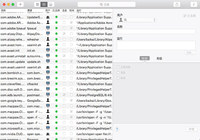Select the 时间 tab in the inspector
Image resolution: width=200 pixels, height=140 pixels.
(145, 59)
